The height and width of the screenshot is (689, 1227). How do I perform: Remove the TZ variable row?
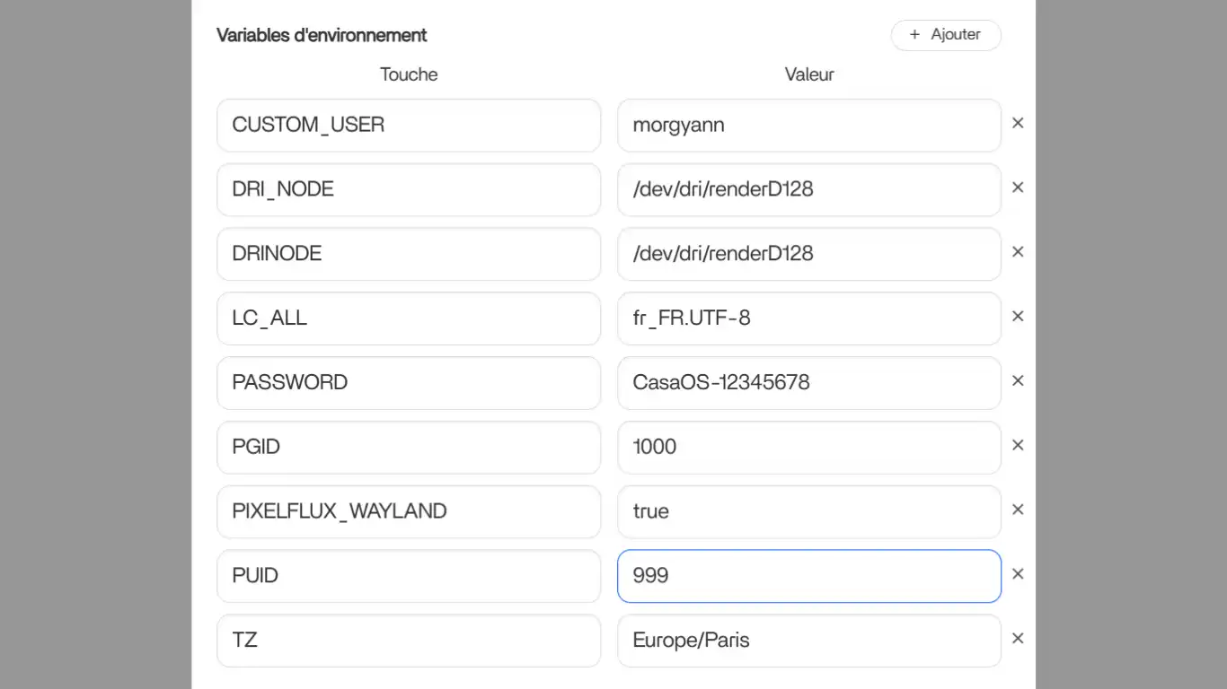coord(1018,640)
